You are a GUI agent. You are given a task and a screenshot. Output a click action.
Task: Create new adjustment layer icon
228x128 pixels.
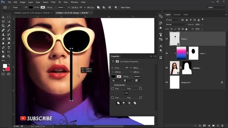[209, 126]
